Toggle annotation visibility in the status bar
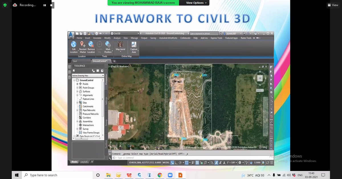 216,162
